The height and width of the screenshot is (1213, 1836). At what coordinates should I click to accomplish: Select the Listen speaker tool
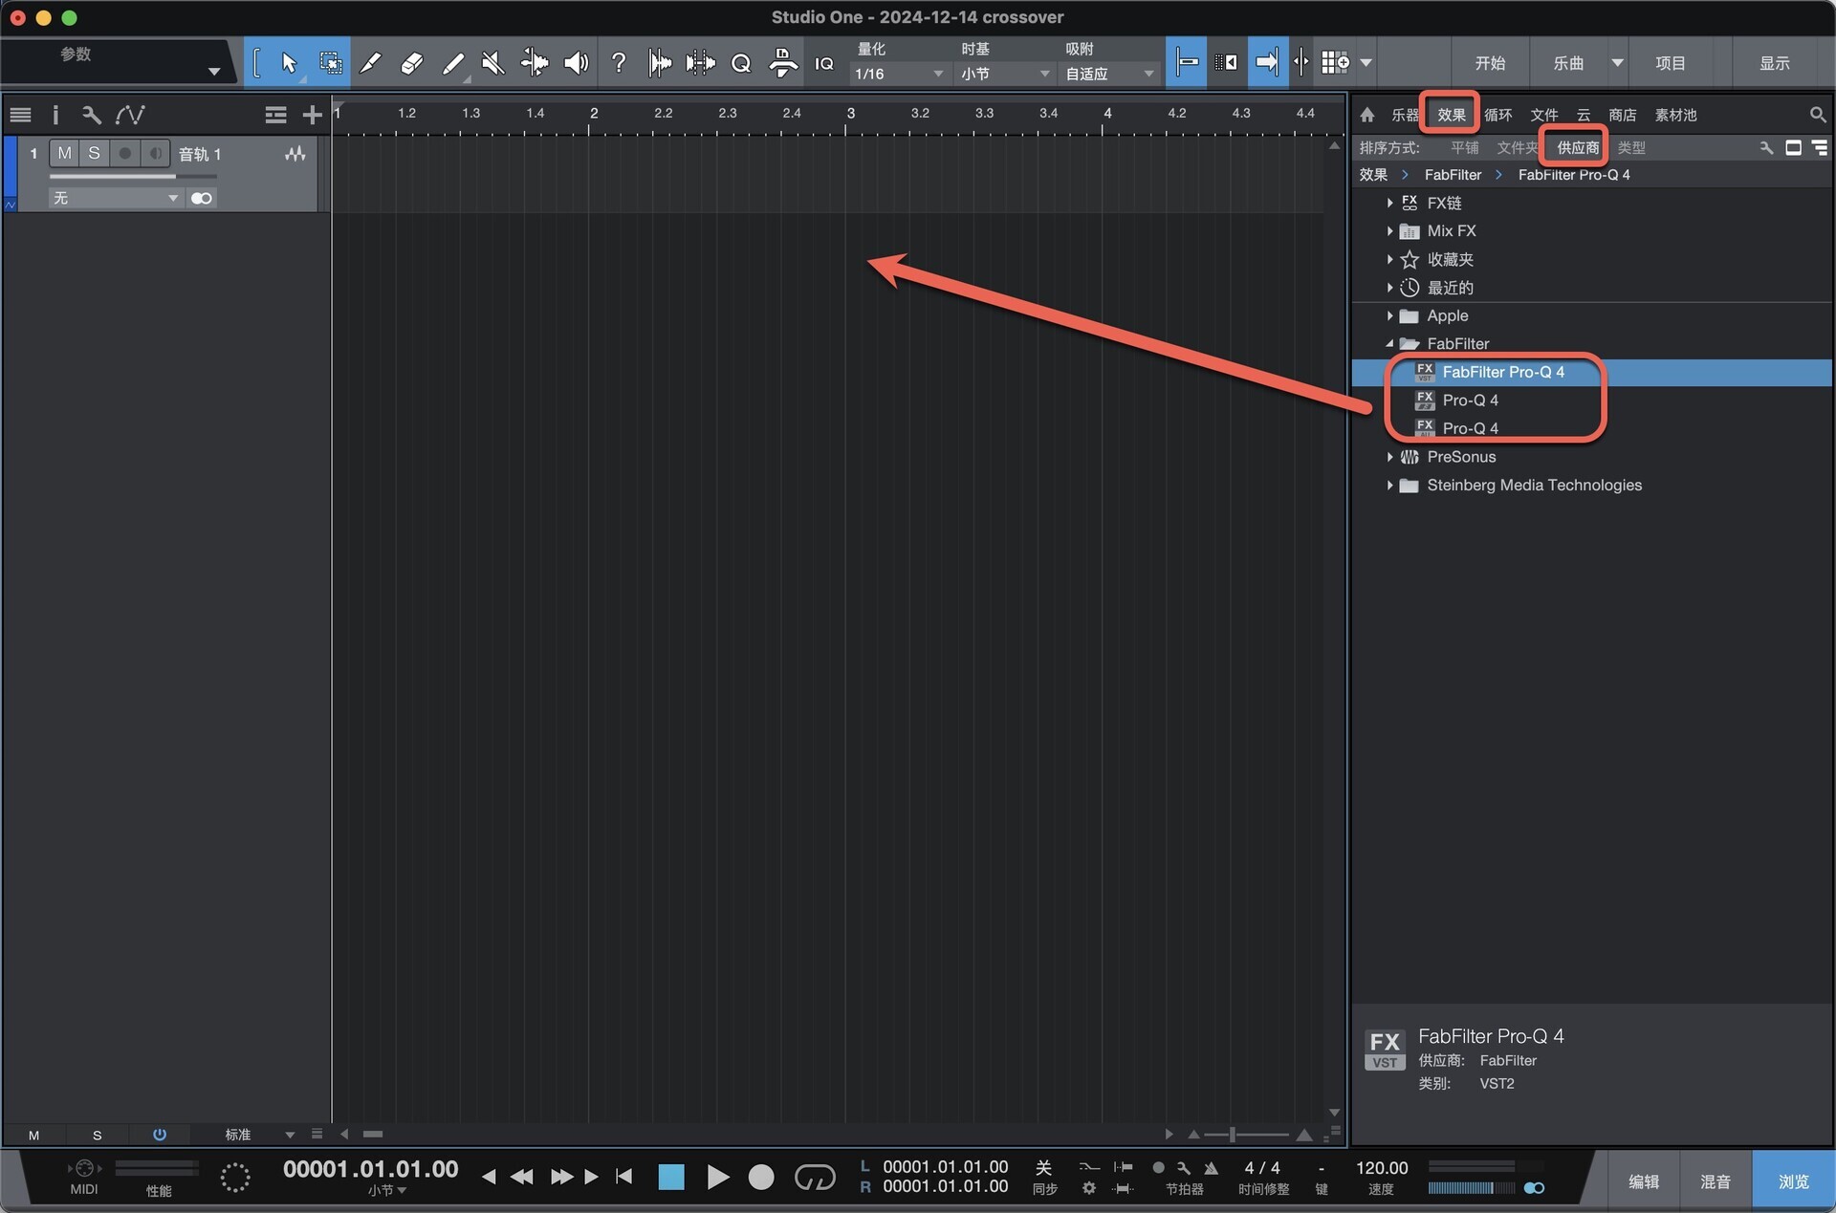575,63
